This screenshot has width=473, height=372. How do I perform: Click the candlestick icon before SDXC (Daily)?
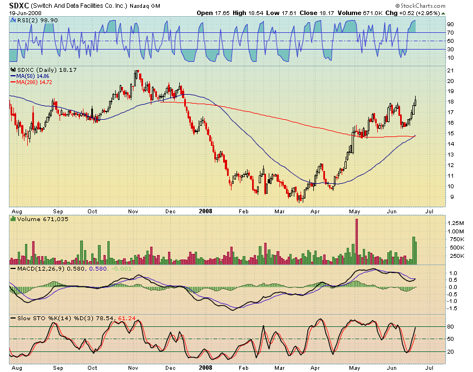point(13,70)
